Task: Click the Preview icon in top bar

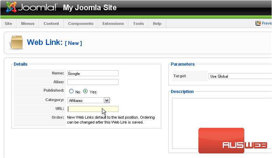Action: pyautogui.click(x=258, y=23)
